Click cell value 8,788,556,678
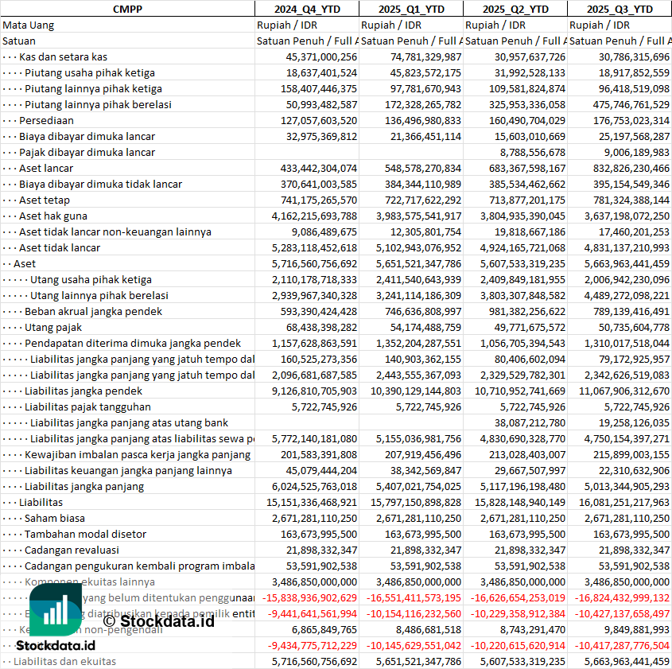The width and height of the screenshot is (672, 669). point(533,152)
